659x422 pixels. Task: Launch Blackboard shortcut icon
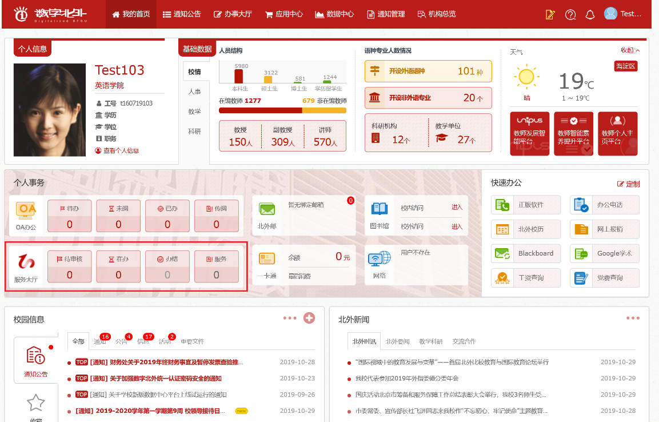502,254
